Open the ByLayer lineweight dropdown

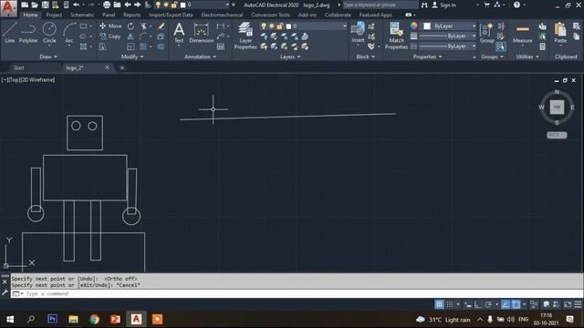[448, 36]
